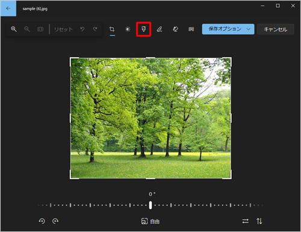Click the 保存オプション button

(x=228, y=29)
